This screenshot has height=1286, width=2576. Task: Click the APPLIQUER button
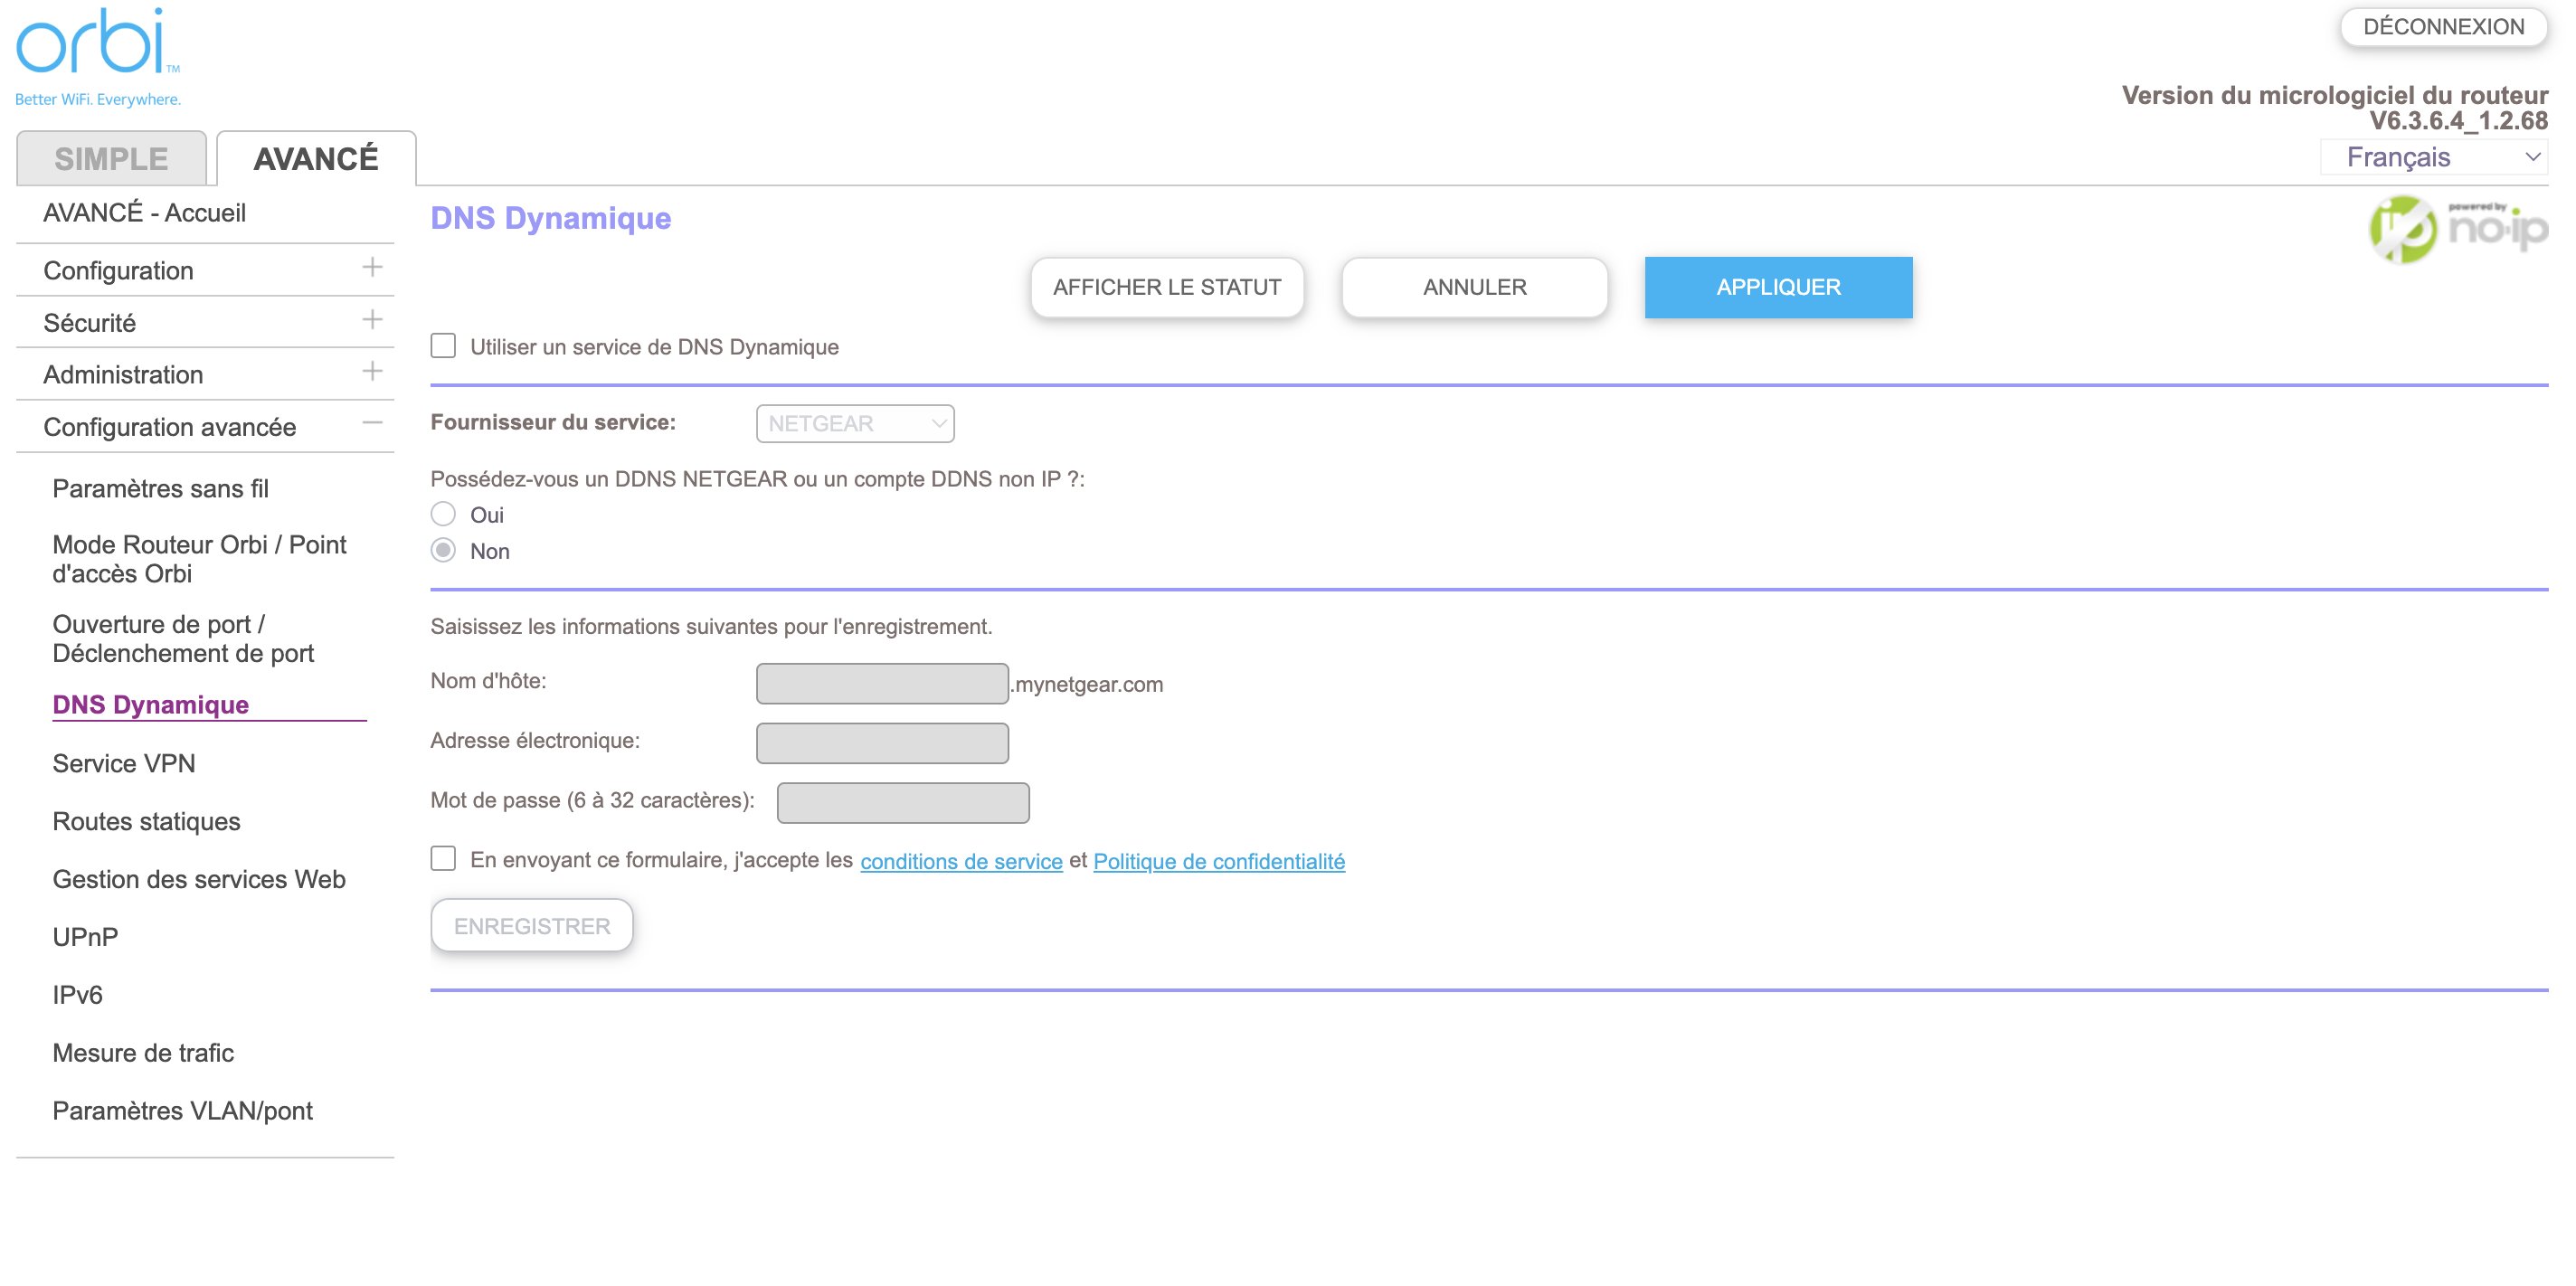1778,287
